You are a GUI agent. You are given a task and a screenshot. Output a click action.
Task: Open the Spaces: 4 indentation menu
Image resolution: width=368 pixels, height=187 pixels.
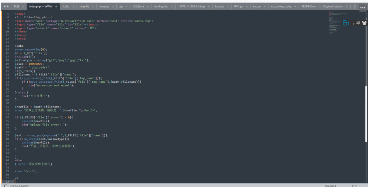click(x=331, y=186)
